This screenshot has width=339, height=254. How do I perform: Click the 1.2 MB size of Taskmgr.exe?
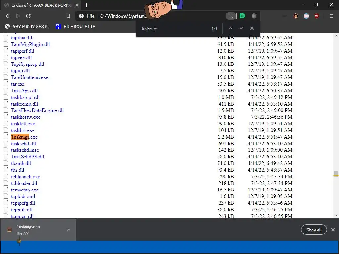point(226,137)
